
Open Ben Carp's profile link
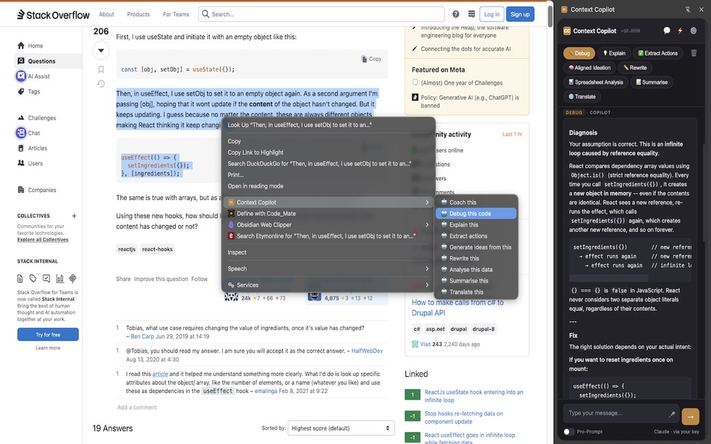142,337
